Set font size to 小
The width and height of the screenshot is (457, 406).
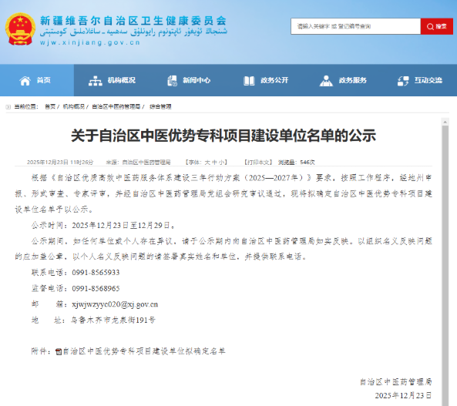pyautogui.click(x=221, y=163)
